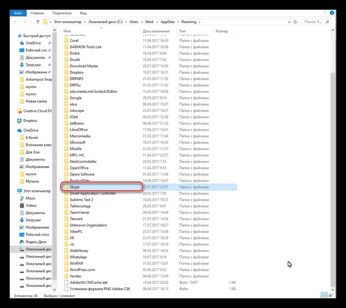Select the DAEMON Tools Lite folder
Viewport: 346px width, 308px height.
[x=149, y=47]
